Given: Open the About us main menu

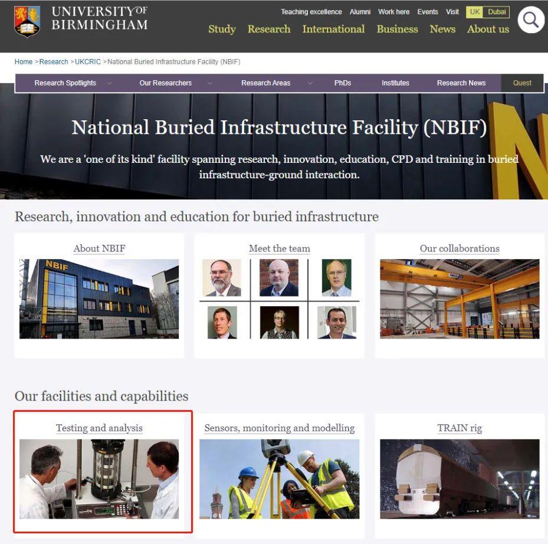Looking at the screenshot, I should click(x=488, y=29).
